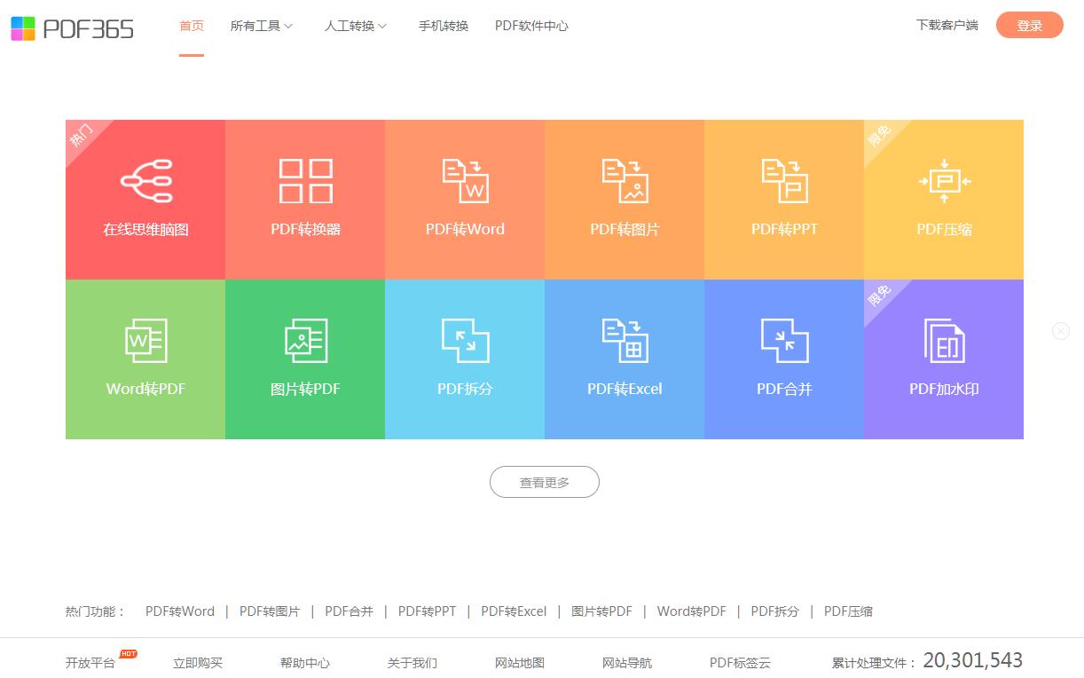Open the 在线思维脑图 mind map tile icon

pyautogui.click(x=145, y=181)
